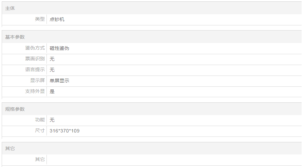304x167 pixels.
Task: Select the 功能 row label
Action: coord(40,120)
